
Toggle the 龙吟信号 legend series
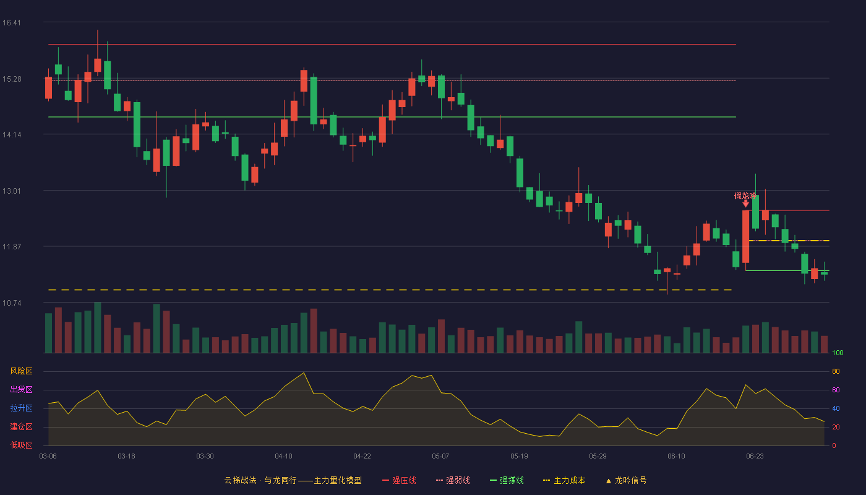[x=626, y=480]
